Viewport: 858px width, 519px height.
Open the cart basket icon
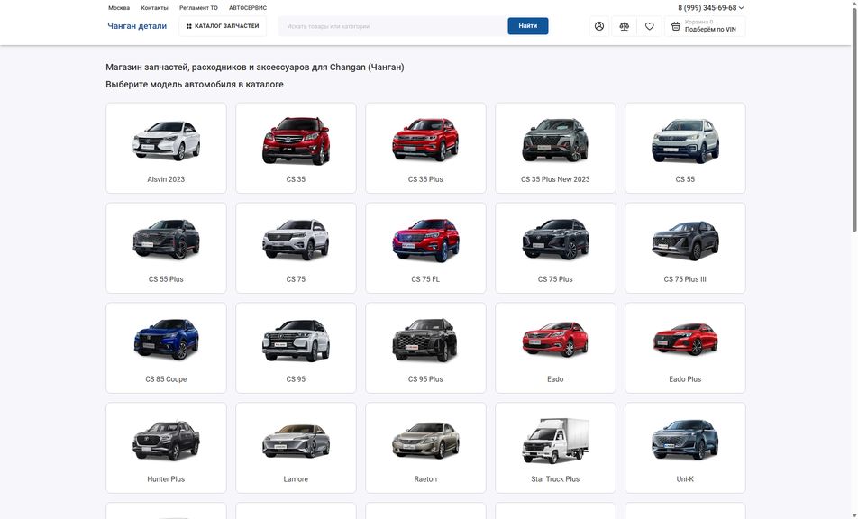point(676,26)
